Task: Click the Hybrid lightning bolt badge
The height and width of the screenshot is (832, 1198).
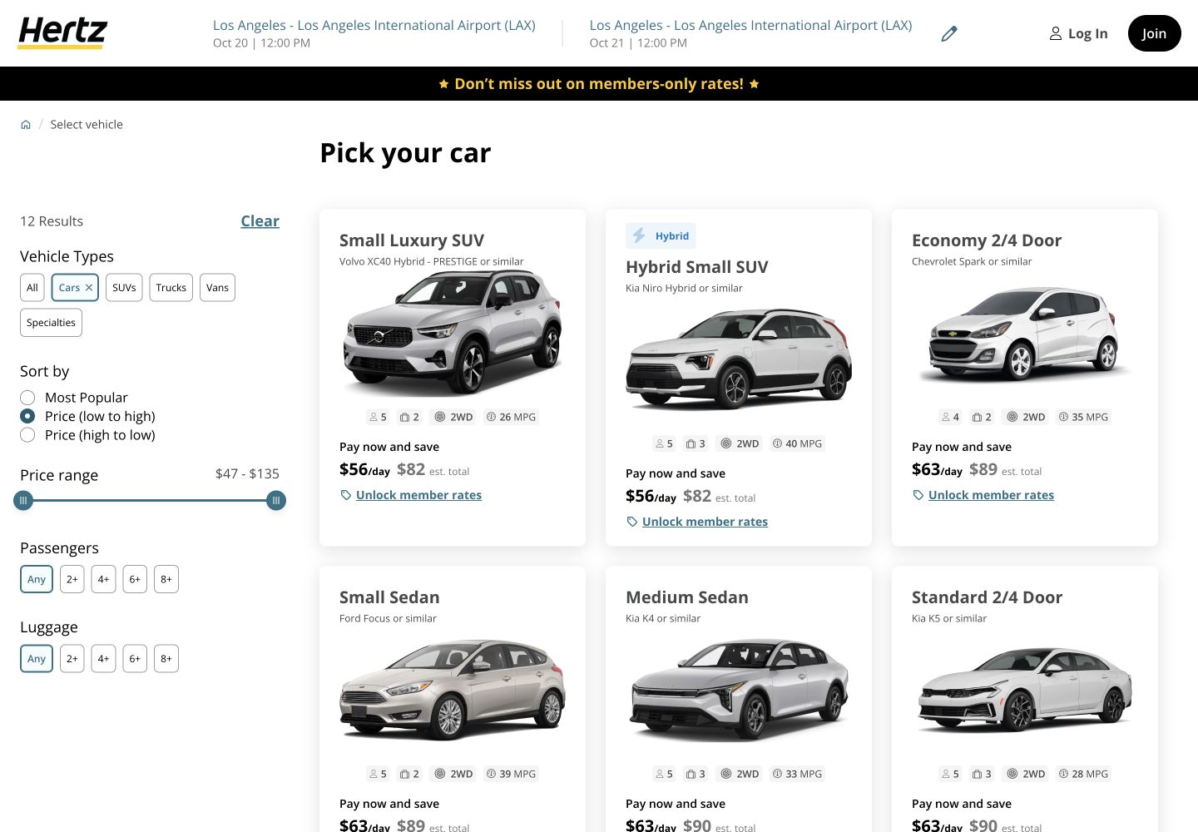Action: click(661, 236)
